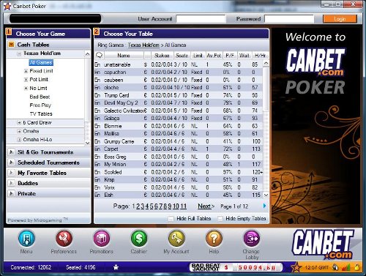Focus the User Account input field
The height and width of the screenshot is (276, 366).
[201, 19]
